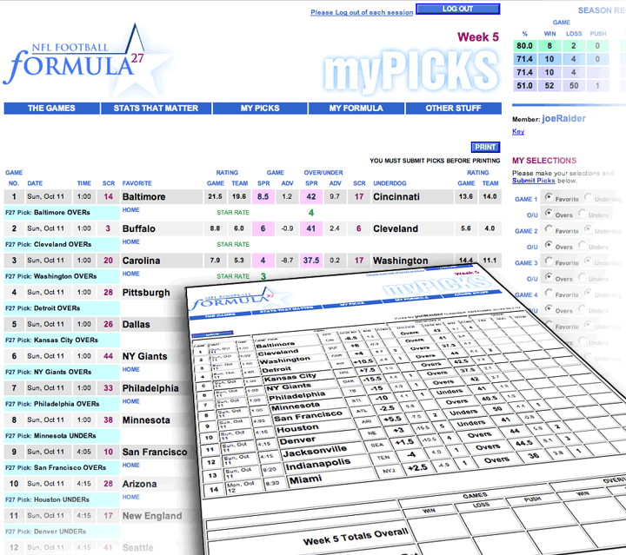This screenshot has height=555, width=626.
Task: Click the HOME label under NY Giants
Action: (x=131, y=369)
